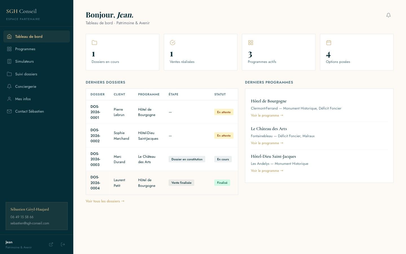This screenshot has width=406, height=254.
Task: Click the logout icon next to Jean
Action: [63, 244]
